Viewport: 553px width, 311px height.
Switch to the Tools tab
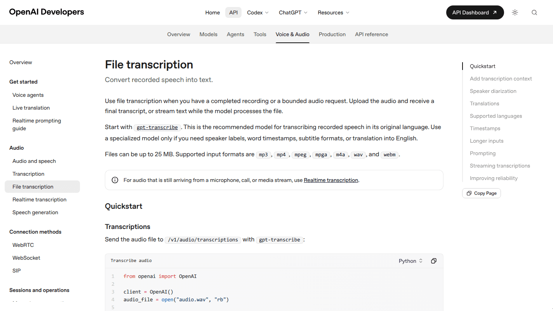260,34
